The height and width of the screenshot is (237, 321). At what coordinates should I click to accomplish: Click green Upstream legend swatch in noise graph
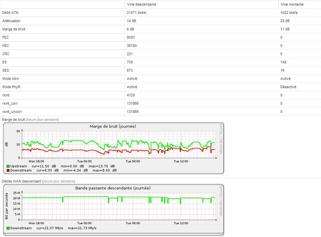click(8, 166)
